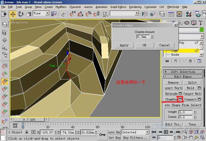
Task: Open the Material Editor icon
Action: click(x=188, y=14)
